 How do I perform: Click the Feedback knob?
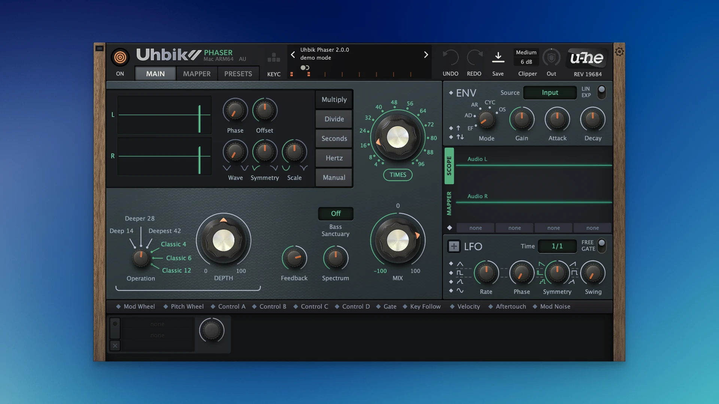click(294, 258)
